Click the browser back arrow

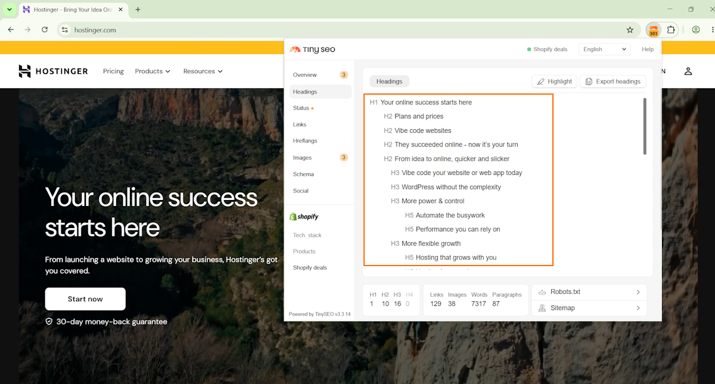tap(11, 30)
